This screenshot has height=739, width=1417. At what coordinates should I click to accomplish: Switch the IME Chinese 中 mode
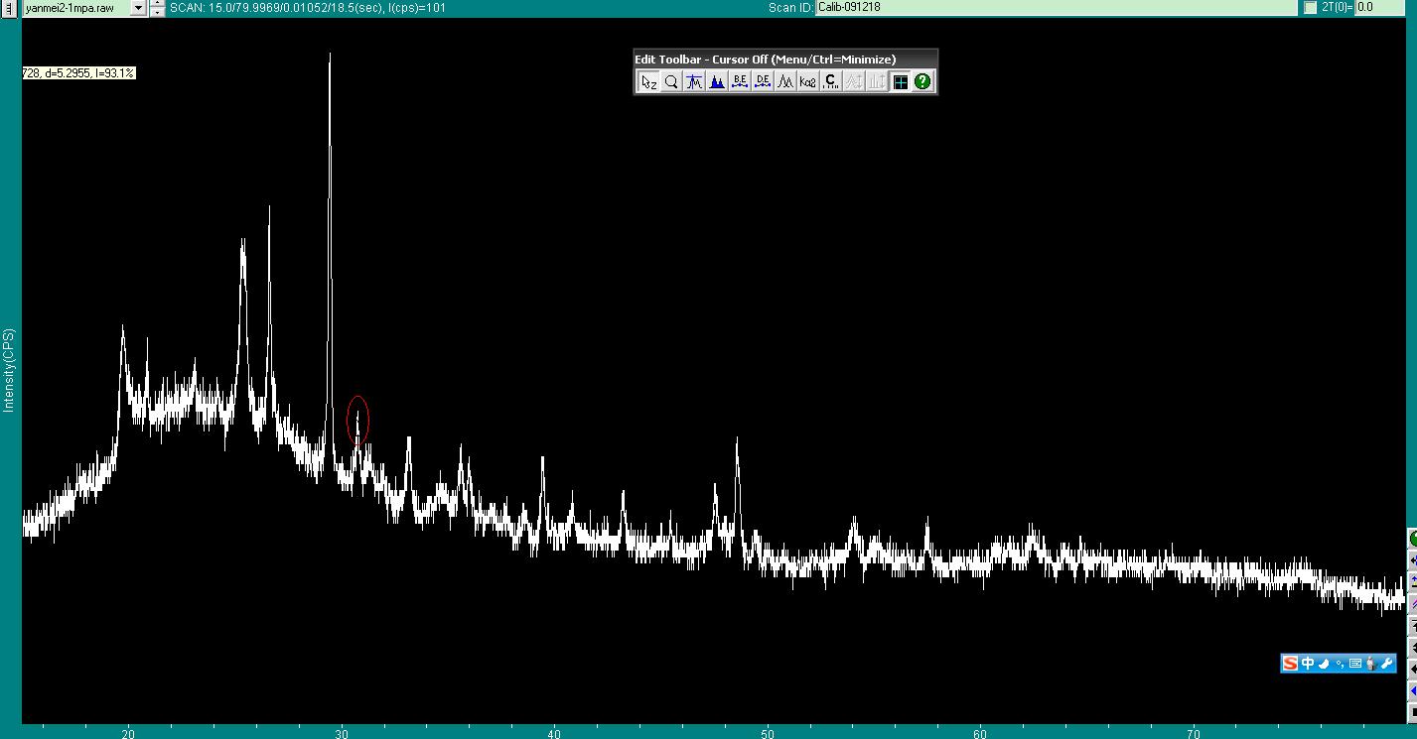(1308, 664)
